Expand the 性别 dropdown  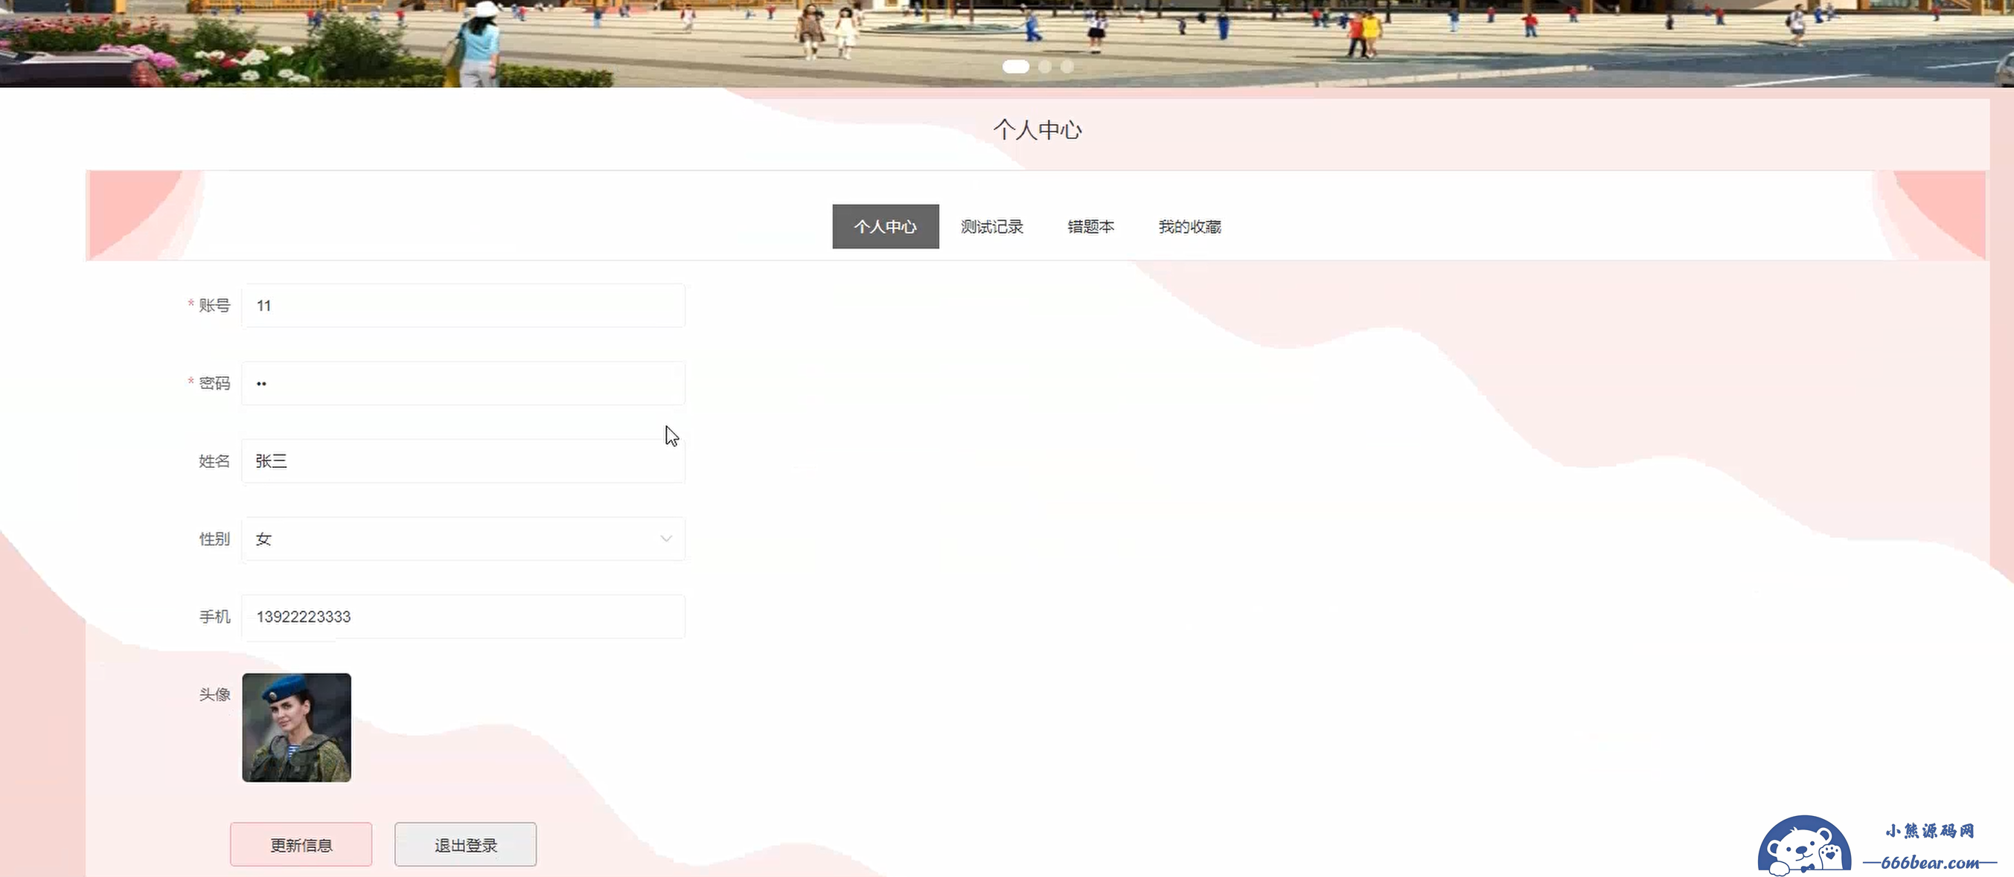click(x=463, y=539)
